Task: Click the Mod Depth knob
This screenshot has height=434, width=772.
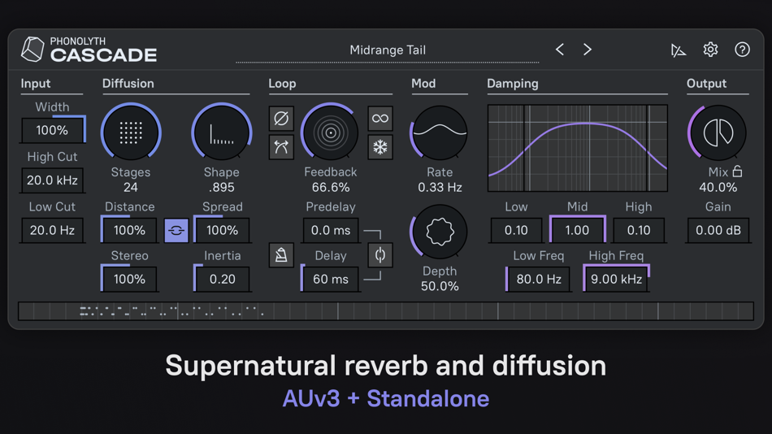Action: pos(440,231)
